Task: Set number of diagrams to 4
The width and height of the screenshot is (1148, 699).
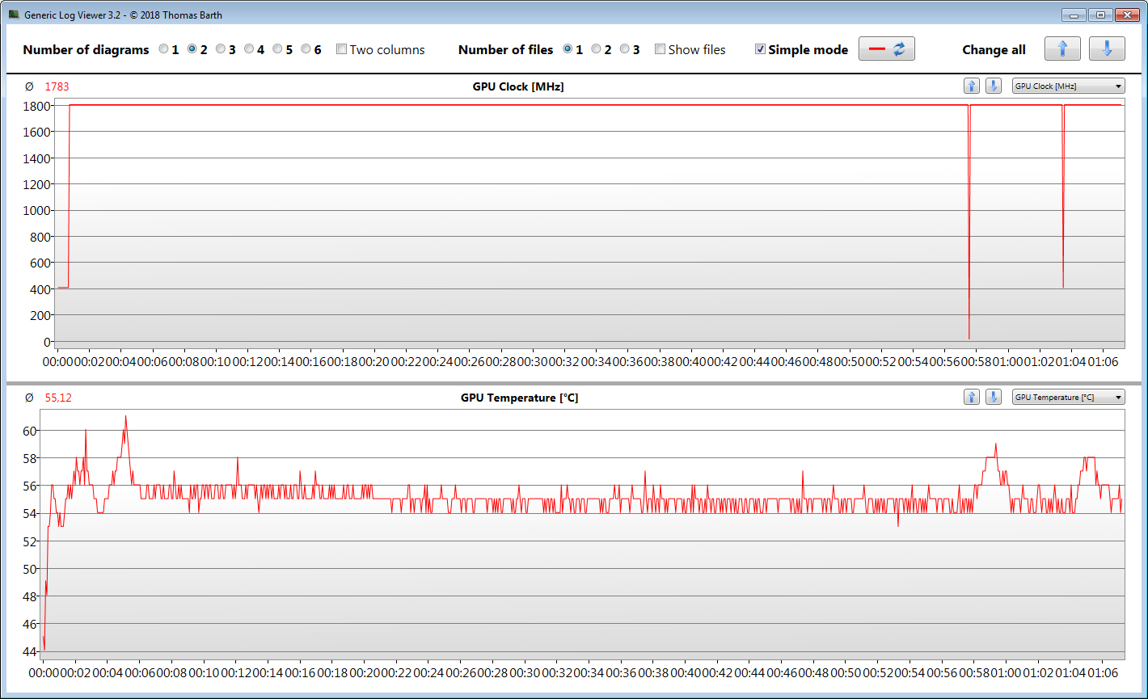Action: point(249,49)
